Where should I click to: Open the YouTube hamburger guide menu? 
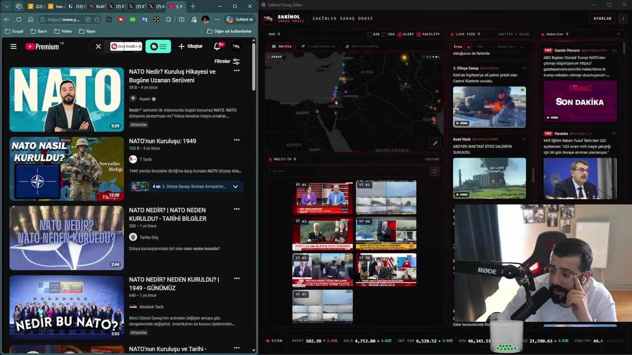pyautogui.click(x=13, y=46)
